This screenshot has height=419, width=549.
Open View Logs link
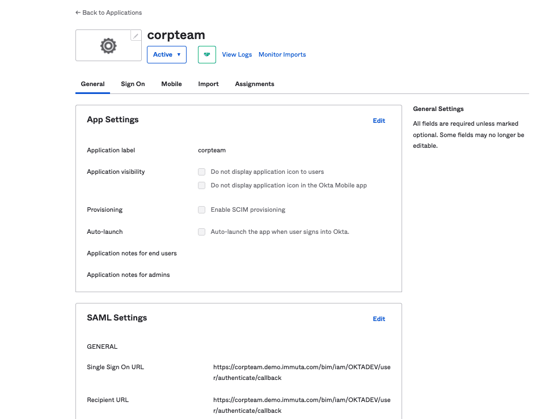[x=237, y=54]
